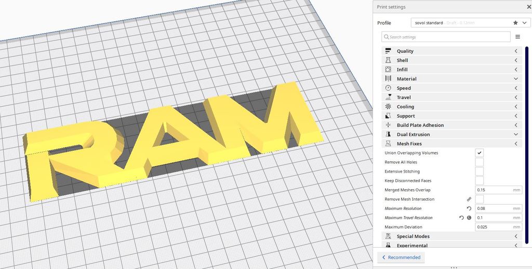Switch to Recommended settings mode
The height and width of the screenshot is (269, 532).
click(401, 257)
